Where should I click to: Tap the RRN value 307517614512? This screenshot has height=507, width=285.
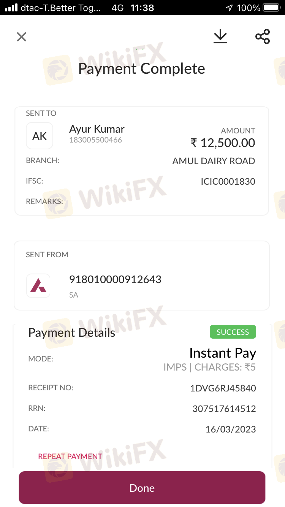[224, 409]
